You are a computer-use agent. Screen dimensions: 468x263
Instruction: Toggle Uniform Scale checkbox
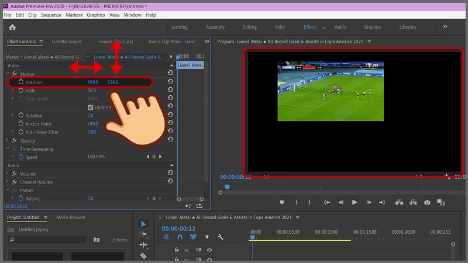[x=91, y=107]
